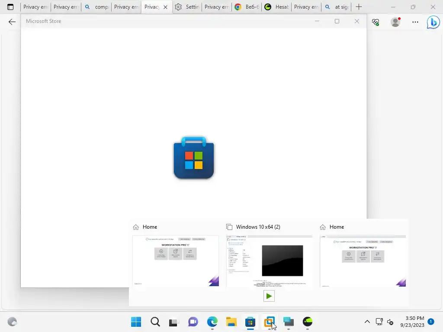
Task: Switch to the 'at sig' search tab
Action: pyautogui.click(x=337, y=7)
